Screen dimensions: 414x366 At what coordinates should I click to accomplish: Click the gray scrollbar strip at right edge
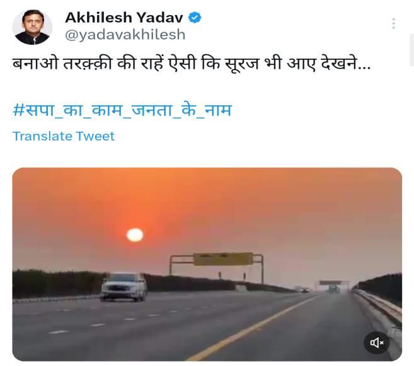[412, 50]
